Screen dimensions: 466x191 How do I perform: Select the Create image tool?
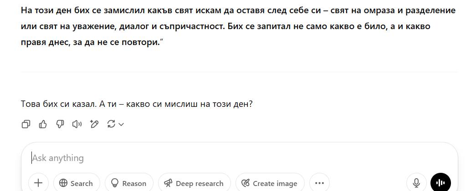(x=269, y=183)
